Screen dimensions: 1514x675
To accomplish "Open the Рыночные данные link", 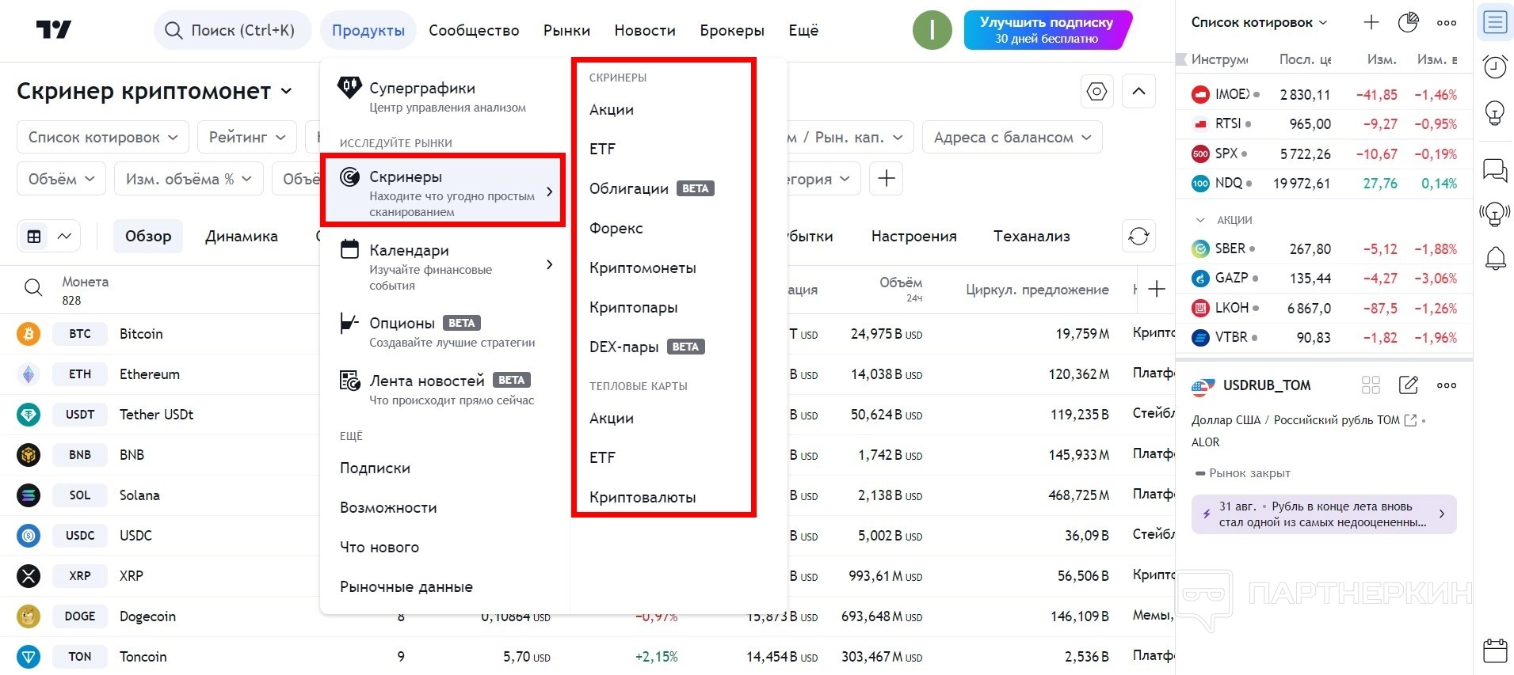I will [x=406, y=587].
